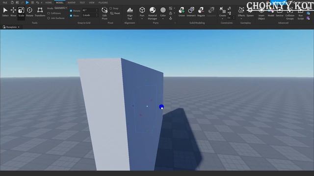Undo the last action
This screenshot has height=176, width=314.
[x=37, y=2]
